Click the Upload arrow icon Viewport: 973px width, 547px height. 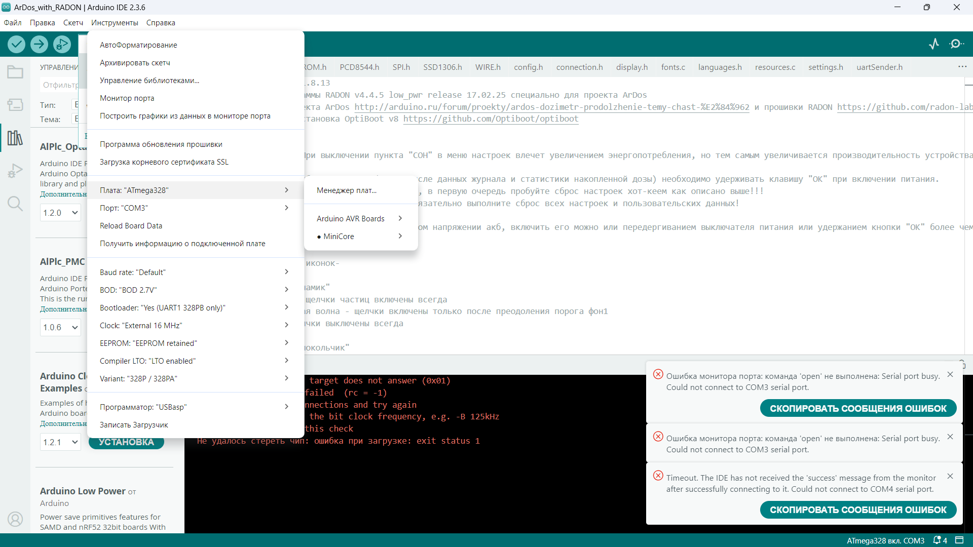click(x=39, y=45)
